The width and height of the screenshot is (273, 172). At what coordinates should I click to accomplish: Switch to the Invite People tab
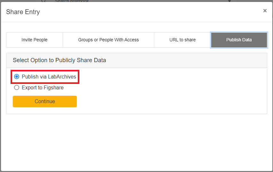[x=35, y=40]
